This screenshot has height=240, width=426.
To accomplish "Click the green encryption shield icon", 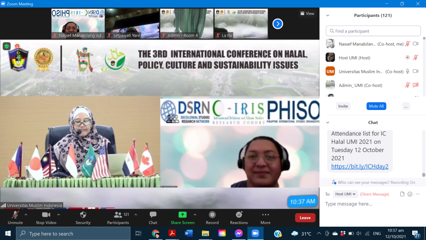I will (7, 46).
